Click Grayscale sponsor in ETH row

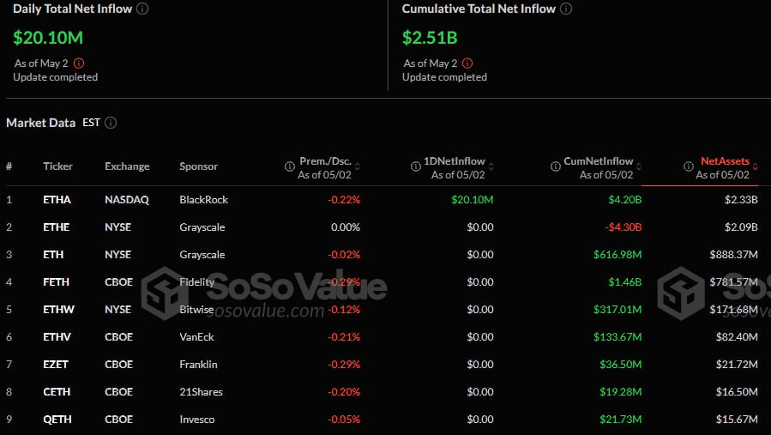pyautogui.click(x=202, y=255)
